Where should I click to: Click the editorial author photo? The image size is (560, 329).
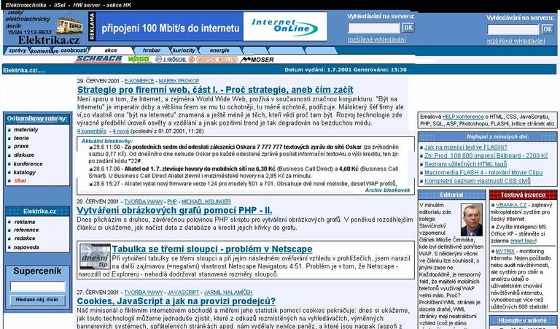[x=471, y=220]
